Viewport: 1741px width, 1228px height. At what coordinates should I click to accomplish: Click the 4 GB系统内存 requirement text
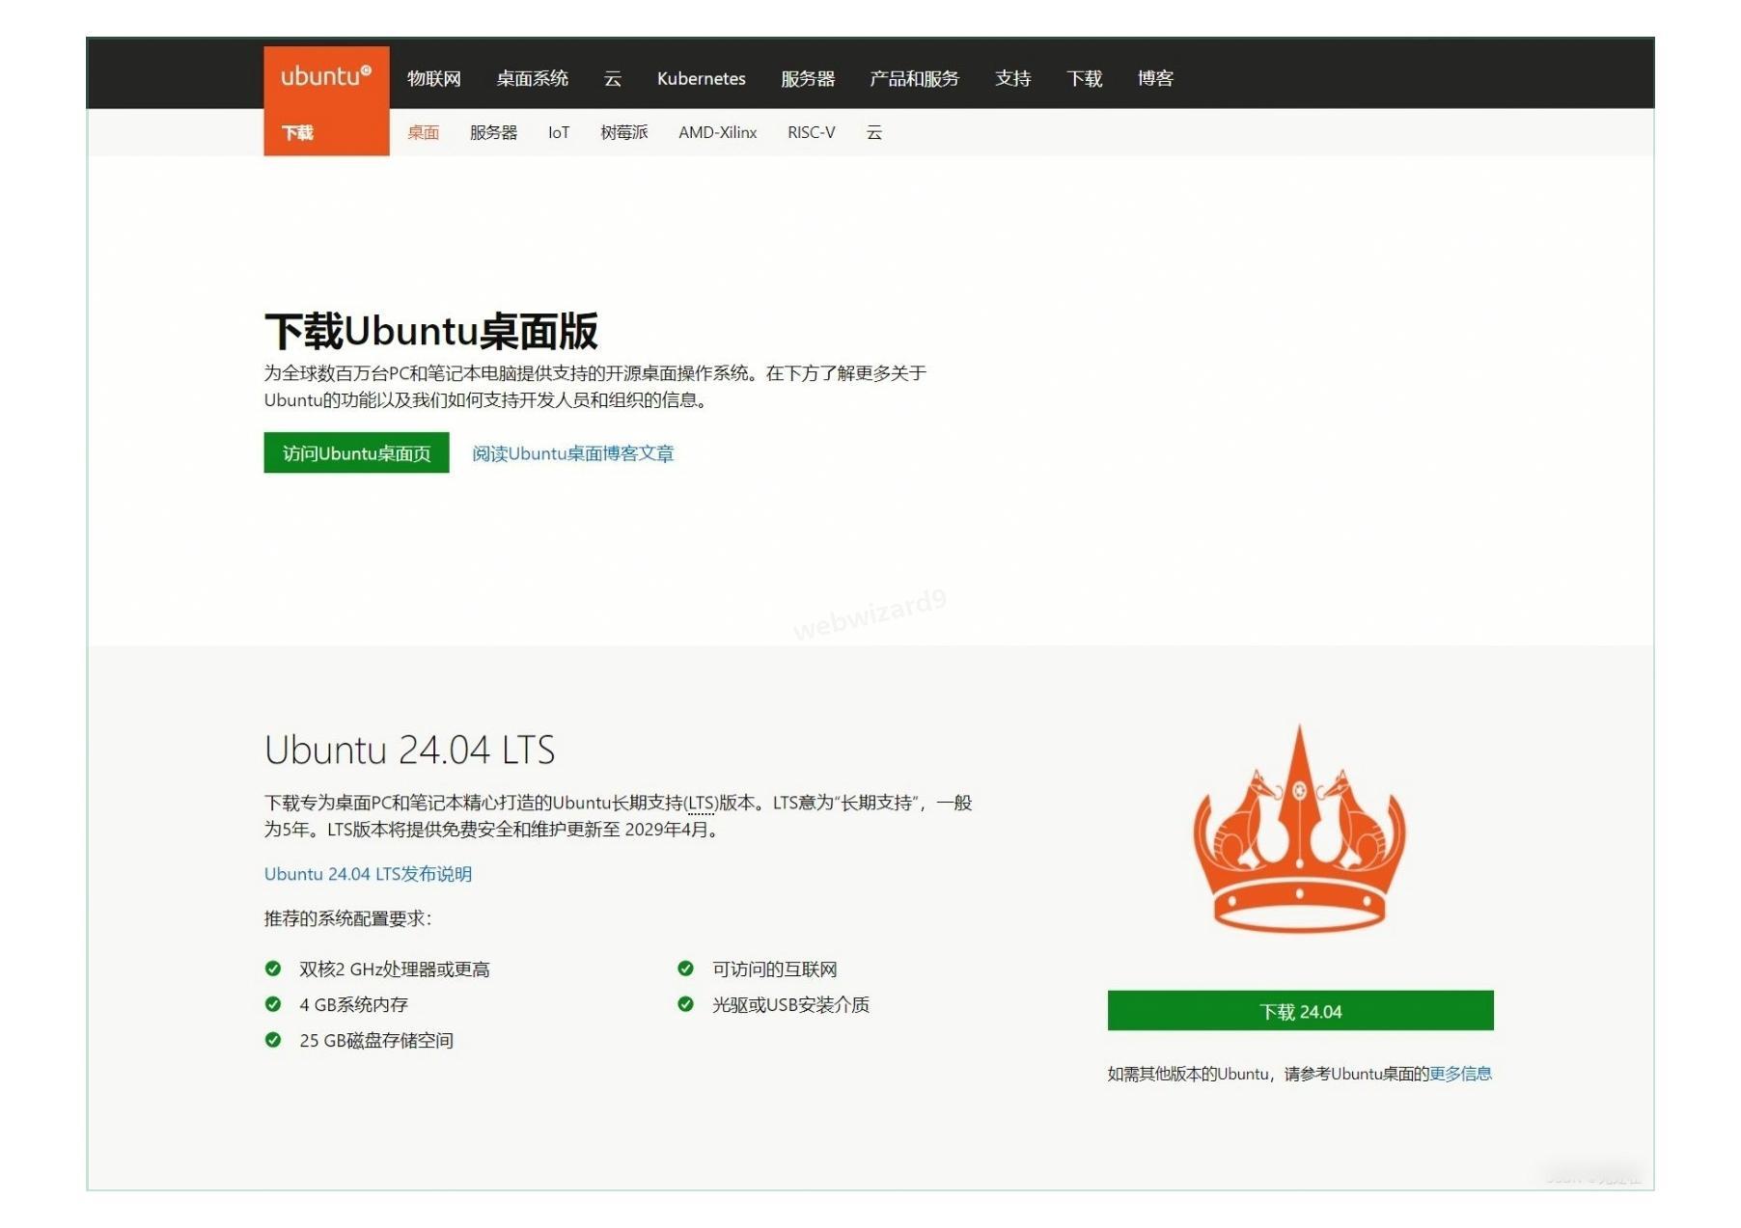point(353,1005)
